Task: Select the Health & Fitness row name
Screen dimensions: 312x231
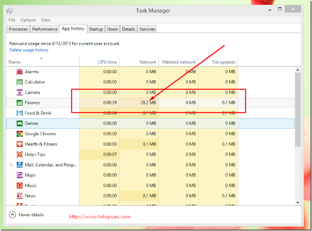Action: (x=41, y=144)
